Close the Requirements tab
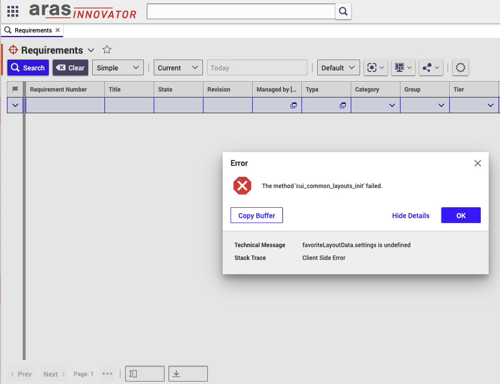Image resolution: width=500 pixels, height=384 pixels. (58, 30)
